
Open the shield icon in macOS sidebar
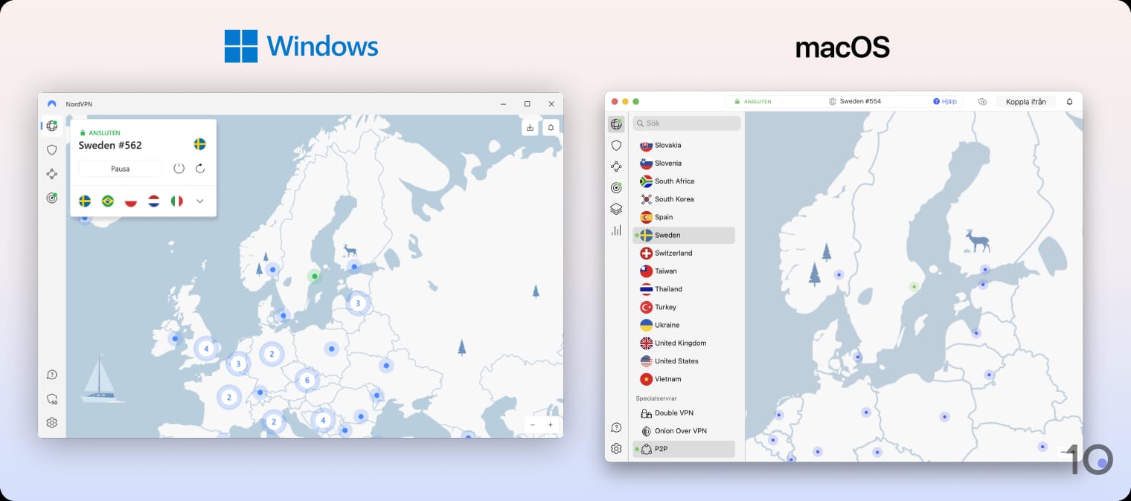[616, 146]
